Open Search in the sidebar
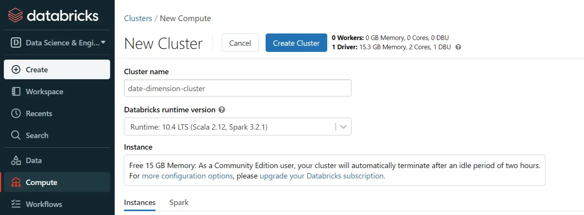Viewport: 584px width, 215px height. pos(57,135)
